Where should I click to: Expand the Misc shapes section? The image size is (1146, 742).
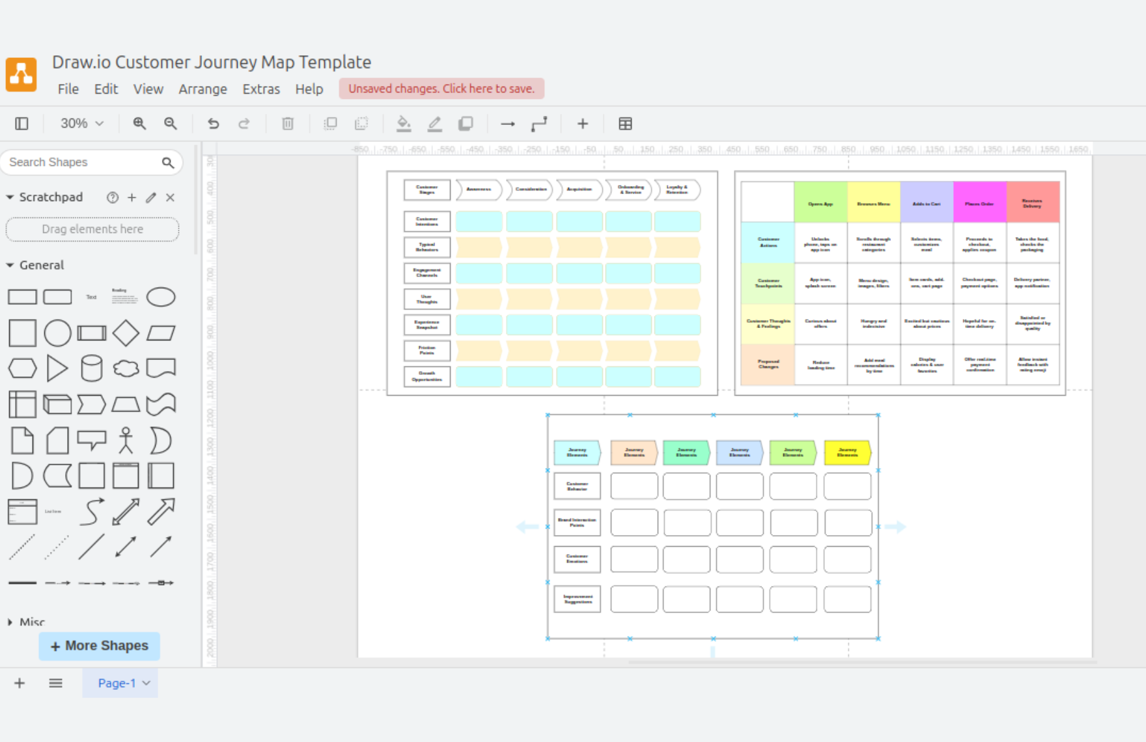click(10, 622)
